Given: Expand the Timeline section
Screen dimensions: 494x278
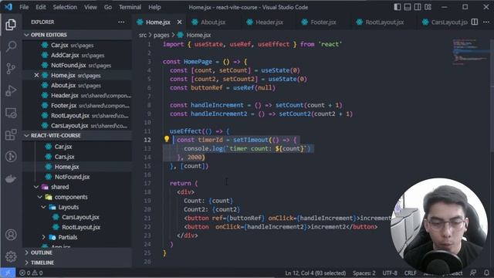Looking at the screenshot, I should click(x=76, y=263).
